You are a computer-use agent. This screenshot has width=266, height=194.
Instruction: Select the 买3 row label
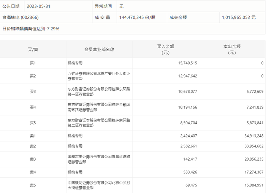[33, 91]
